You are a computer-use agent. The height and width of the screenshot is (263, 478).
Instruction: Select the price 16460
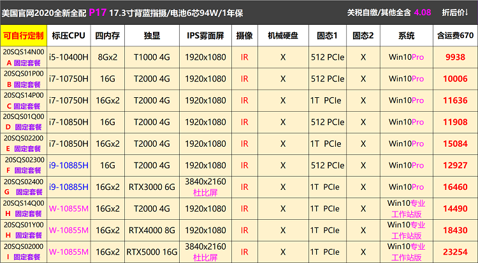(455, 187)
